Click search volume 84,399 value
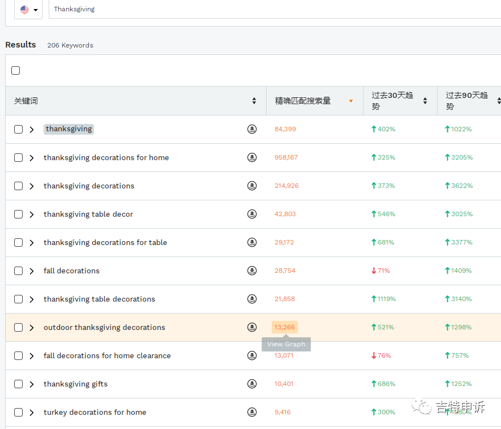The height and width of the screenshot is (429, 501). tap(285, 129)
